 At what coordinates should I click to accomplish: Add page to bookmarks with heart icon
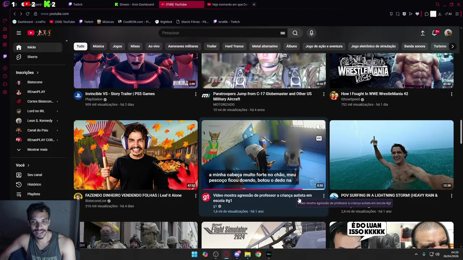coord(417,14)
